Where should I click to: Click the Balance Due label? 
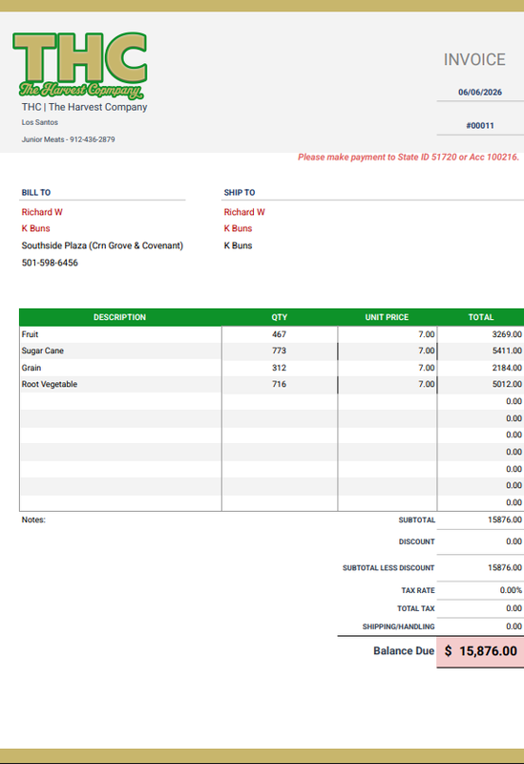[x=404, y=651]
